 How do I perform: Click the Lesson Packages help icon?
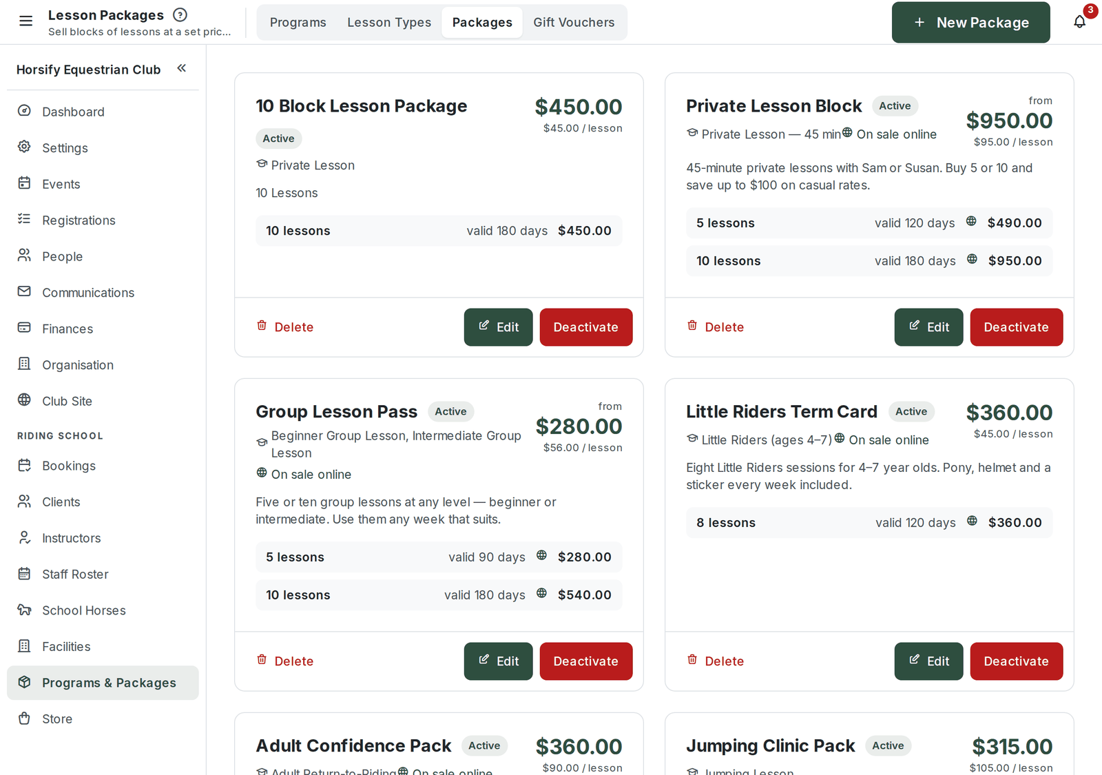[x=180, y=14]
